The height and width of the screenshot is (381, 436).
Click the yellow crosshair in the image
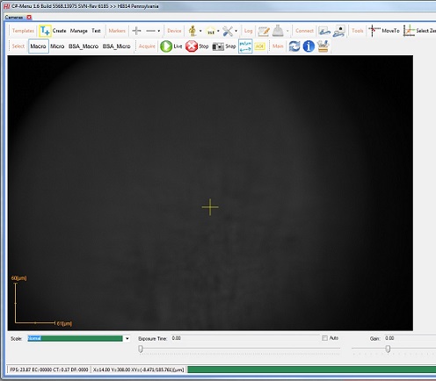210,207
